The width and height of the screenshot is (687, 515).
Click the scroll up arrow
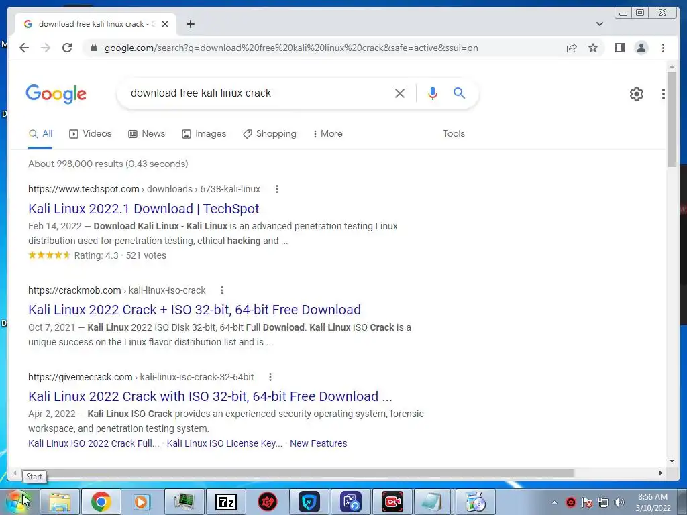click(x=672, y=66)
